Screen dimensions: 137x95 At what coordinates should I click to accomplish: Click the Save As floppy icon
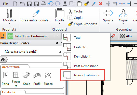(36, 4)
